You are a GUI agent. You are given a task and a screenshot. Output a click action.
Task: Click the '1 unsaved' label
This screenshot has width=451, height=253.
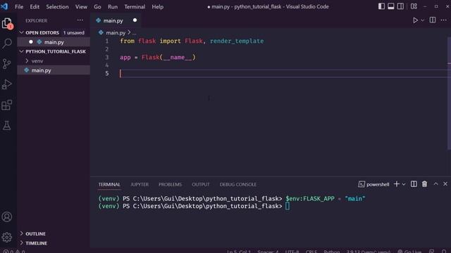point(74,33)
